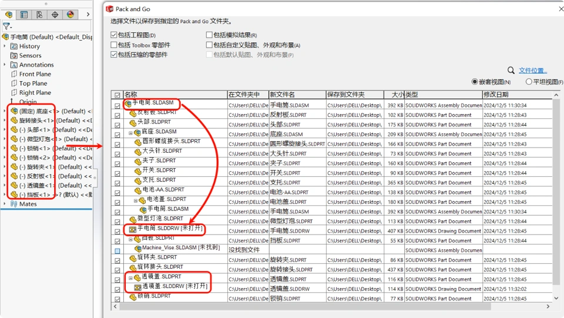Select the (-) 头部<1> component icon
564x318 pixels.
click(14, 129)
